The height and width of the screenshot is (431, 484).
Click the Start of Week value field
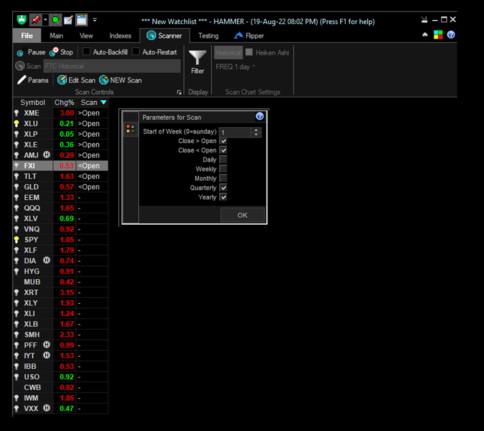point(235,133)
